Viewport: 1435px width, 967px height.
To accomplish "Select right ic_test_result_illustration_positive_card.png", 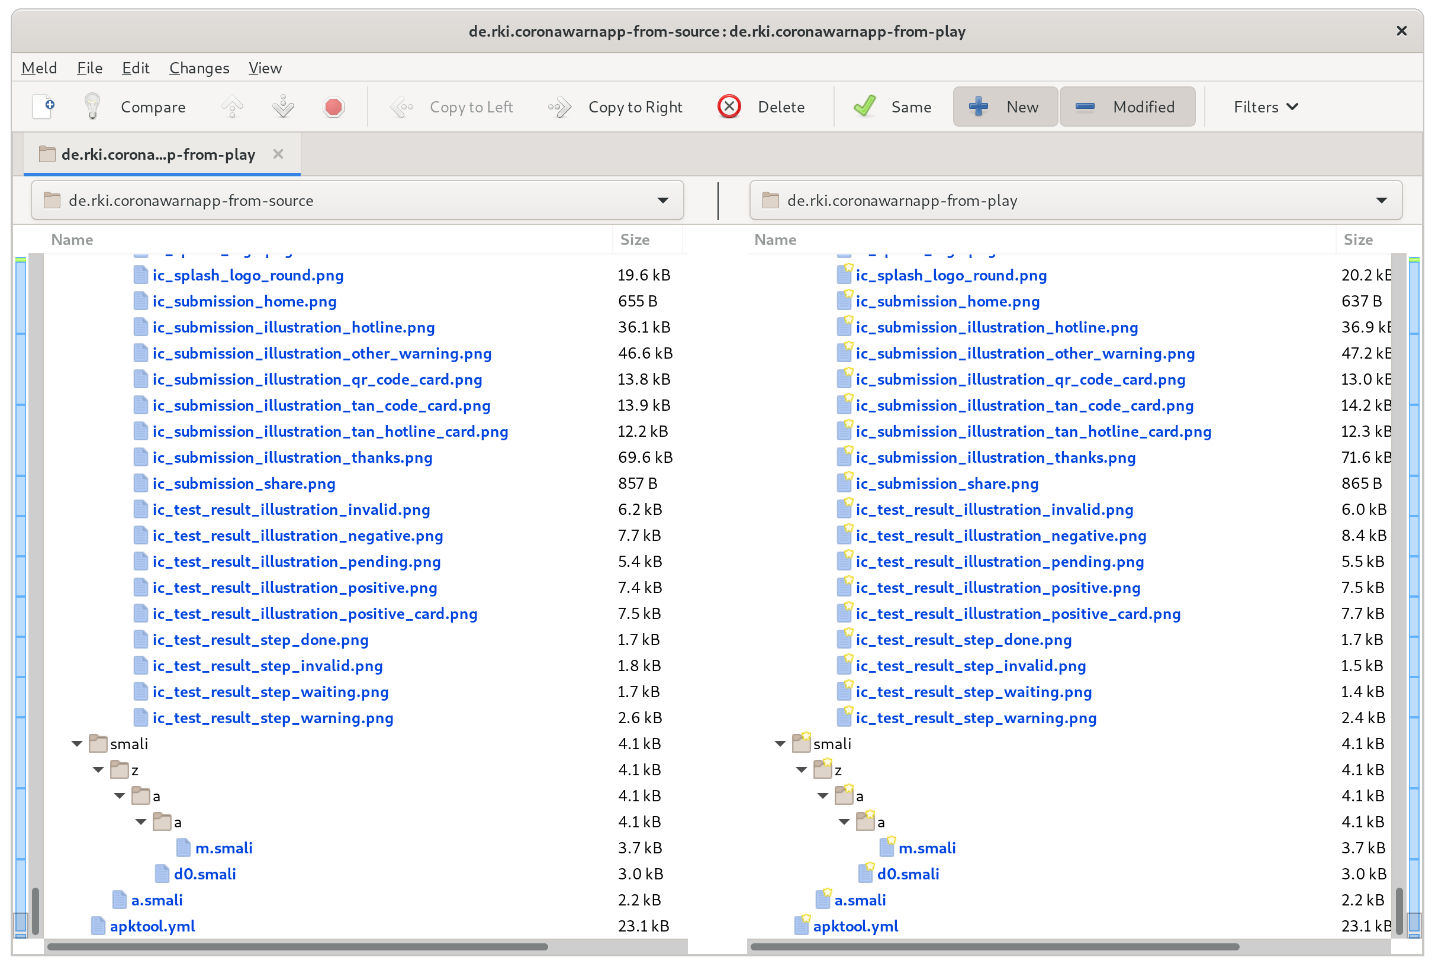I will click(x=1018, y=614).
